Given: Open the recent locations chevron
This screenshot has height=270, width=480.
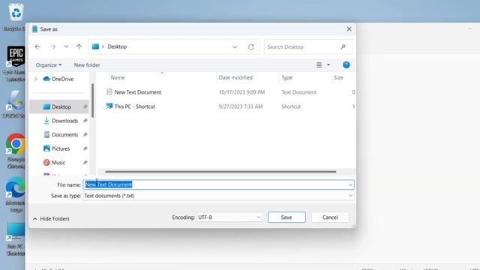Looking at the screenshot, I should tap(66, 46).
